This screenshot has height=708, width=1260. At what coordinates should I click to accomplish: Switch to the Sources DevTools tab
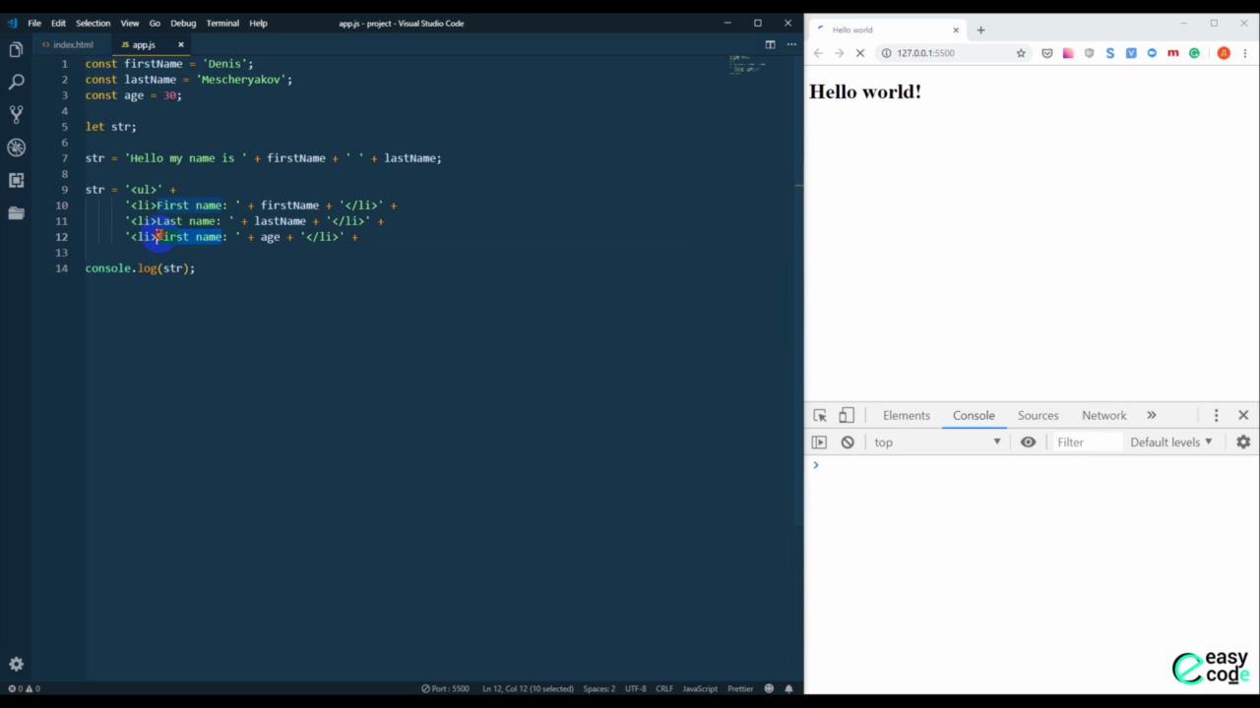click(1039, 416)
